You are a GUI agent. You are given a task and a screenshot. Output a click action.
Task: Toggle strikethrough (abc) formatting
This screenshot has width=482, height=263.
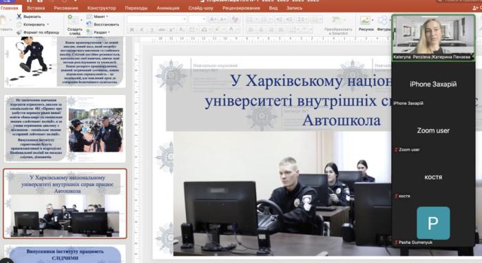[x=162, y=30]
